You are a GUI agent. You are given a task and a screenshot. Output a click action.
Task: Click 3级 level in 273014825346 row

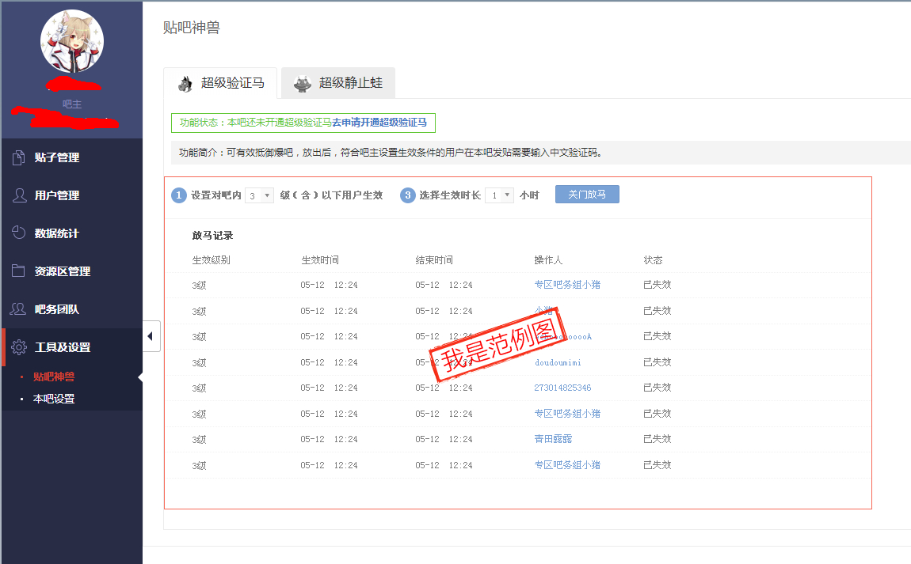click(x=199, y=388)
